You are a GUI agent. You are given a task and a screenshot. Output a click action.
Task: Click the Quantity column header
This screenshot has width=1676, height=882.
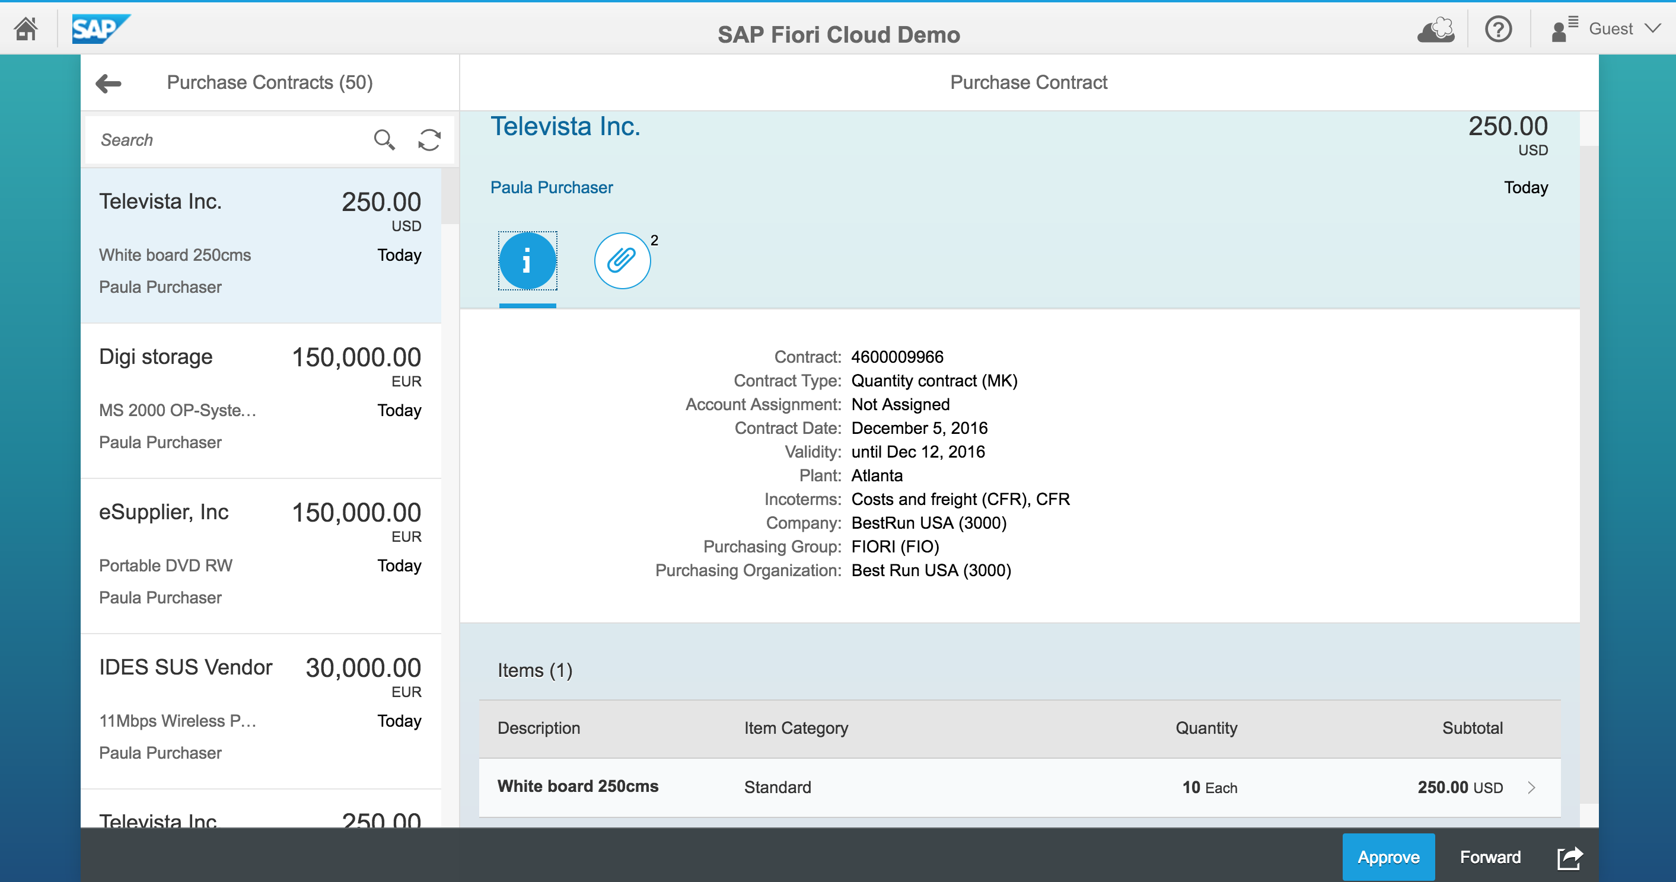click(x=1206, y=728)
